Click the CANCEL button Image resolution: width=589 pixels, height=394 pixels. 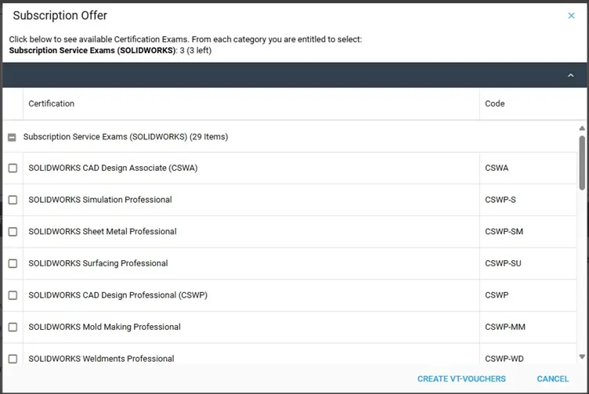pos(552,378)
